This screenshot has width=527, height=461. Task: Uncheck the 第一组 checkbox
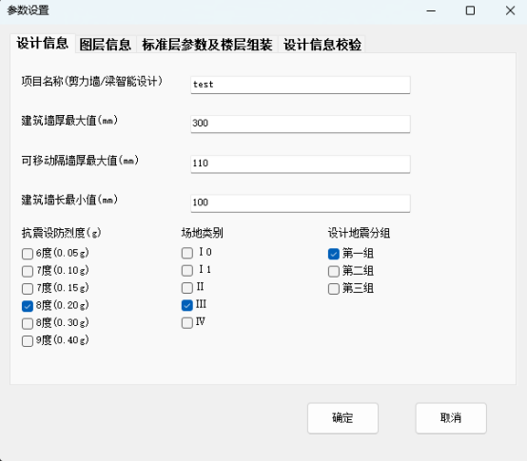coord(333,254)
